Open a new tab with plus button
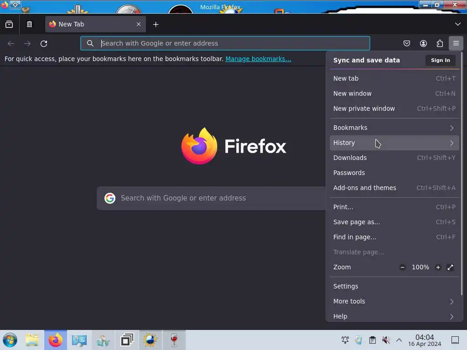467x350 pixels. [x=156, y=25]
